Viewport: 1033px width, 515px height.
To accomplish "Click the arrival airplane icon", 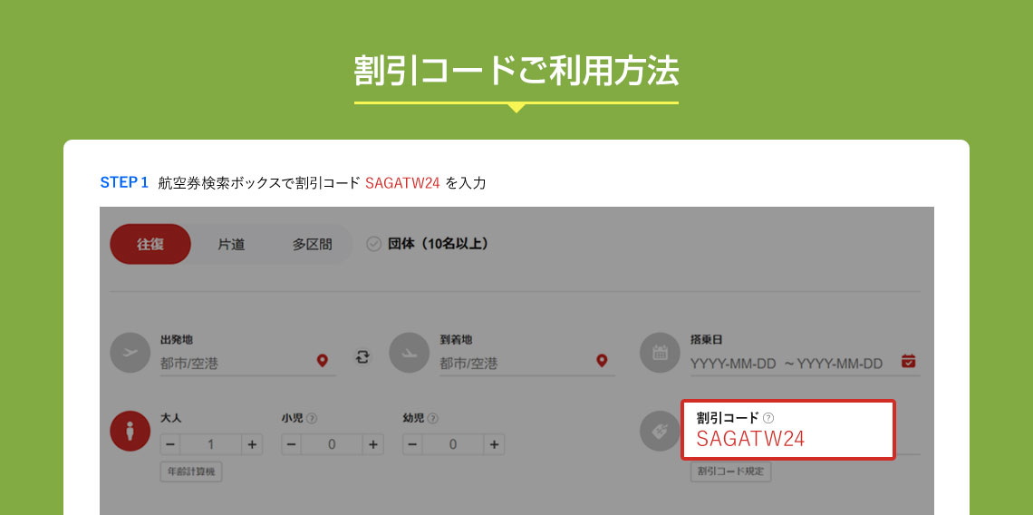I will (x=409, y=352).
